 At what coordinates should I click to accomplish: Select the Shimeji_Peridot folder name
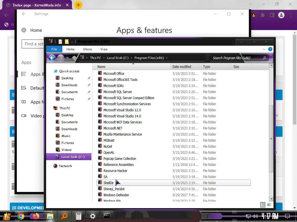[114, 189]
